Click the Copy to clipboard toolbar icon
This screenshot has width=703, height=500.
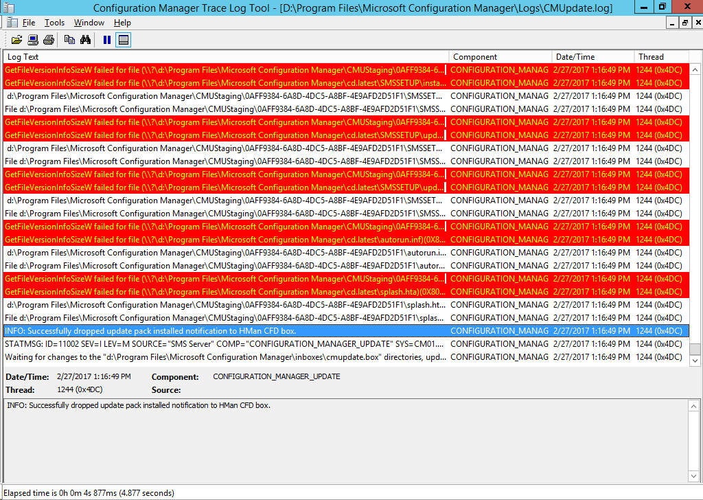pos(69,40)
